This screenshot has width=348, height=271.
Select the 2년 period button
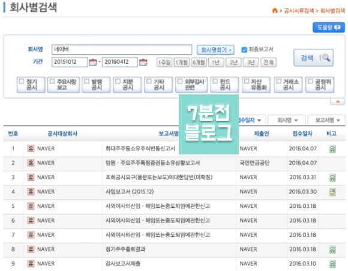click(x=233, y=62)
